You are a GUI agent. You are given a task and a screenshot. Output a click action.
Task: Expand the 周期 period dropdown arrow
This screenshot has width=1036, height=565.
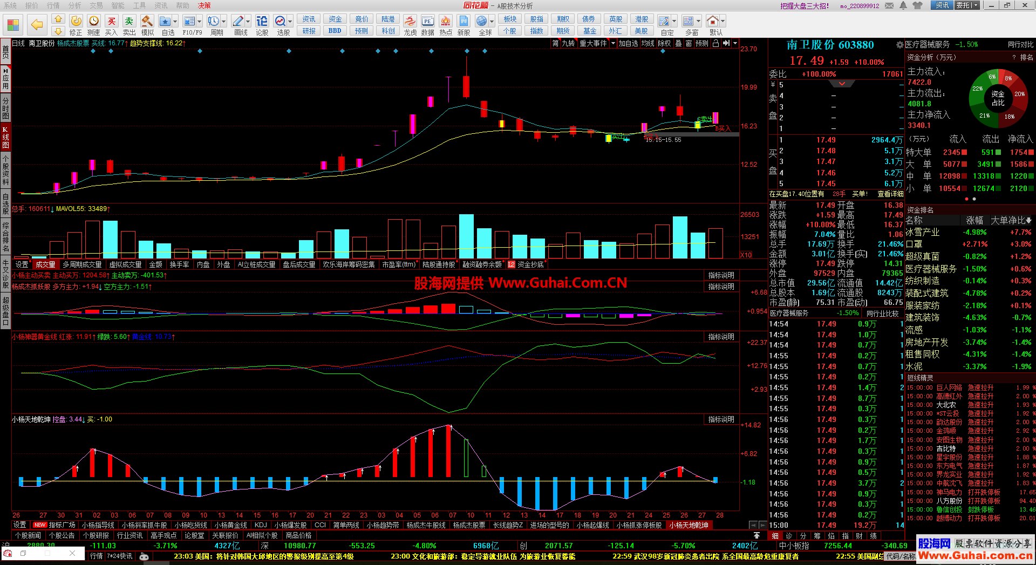[223, 22]
